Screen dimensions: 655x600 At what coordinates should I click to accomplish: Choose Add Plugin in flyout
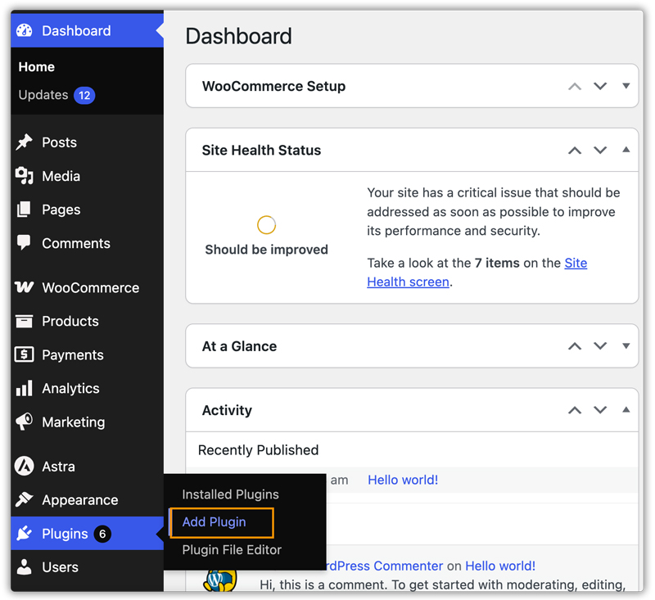tap(214, 522)
